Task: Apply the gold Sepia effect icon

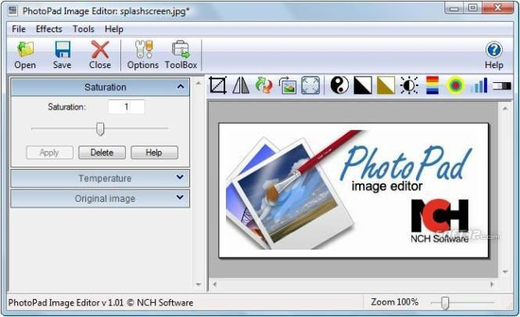Action: 386,85
